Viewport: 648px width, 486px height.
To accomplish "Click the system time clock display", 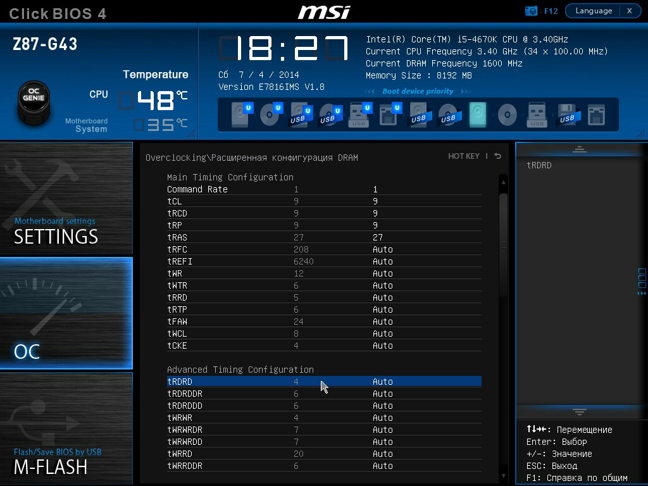I will (x=283, y=48).
